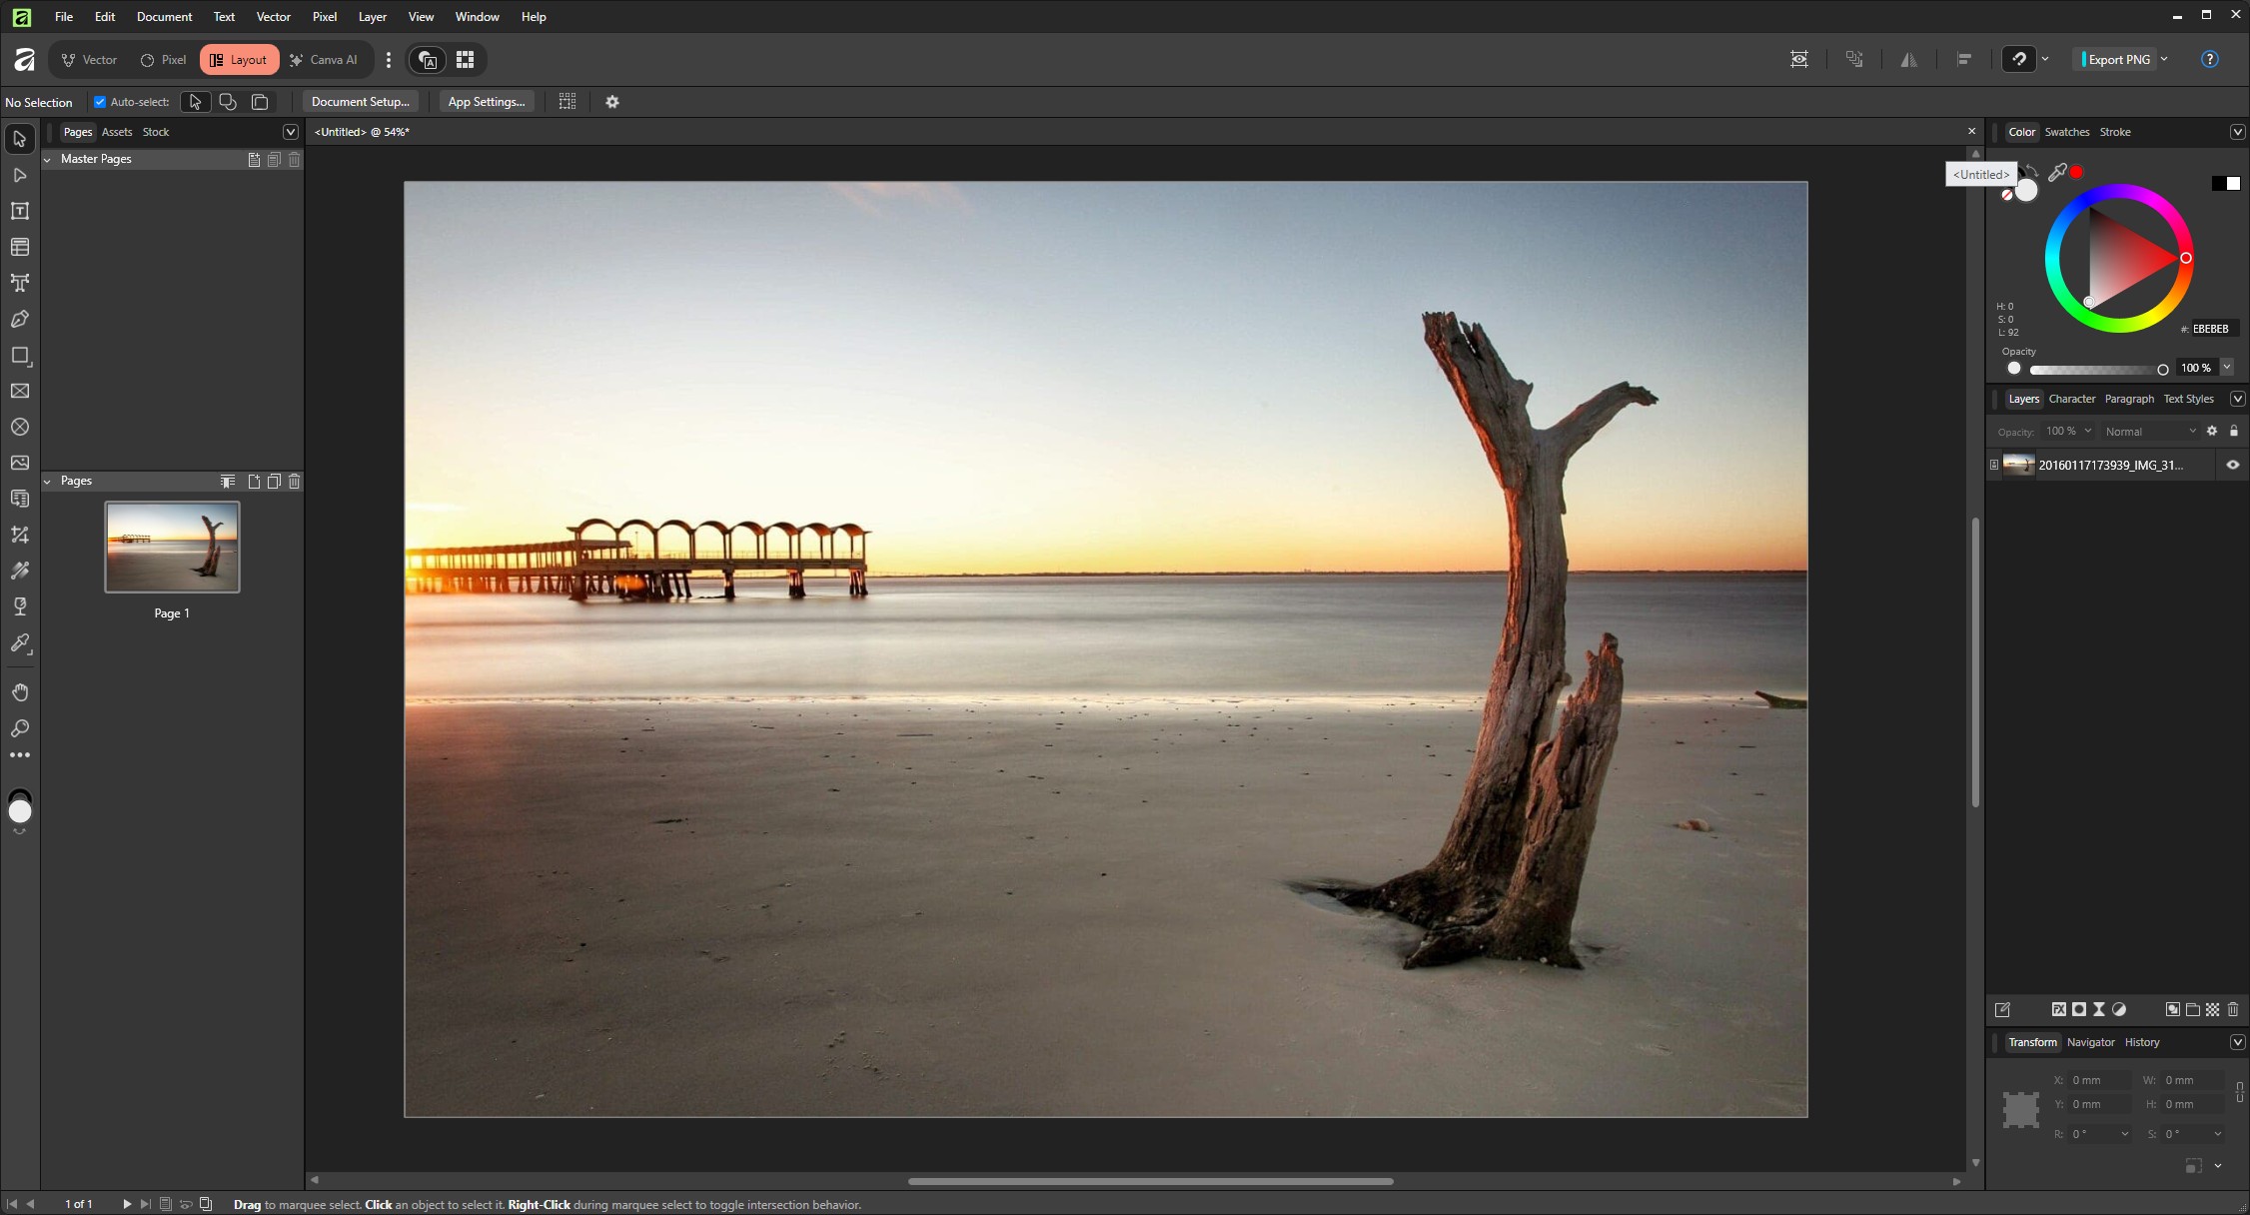Open the Layer menu
The width and height of the screenshot is (2250, 1215).
click(x=372, y=16)
